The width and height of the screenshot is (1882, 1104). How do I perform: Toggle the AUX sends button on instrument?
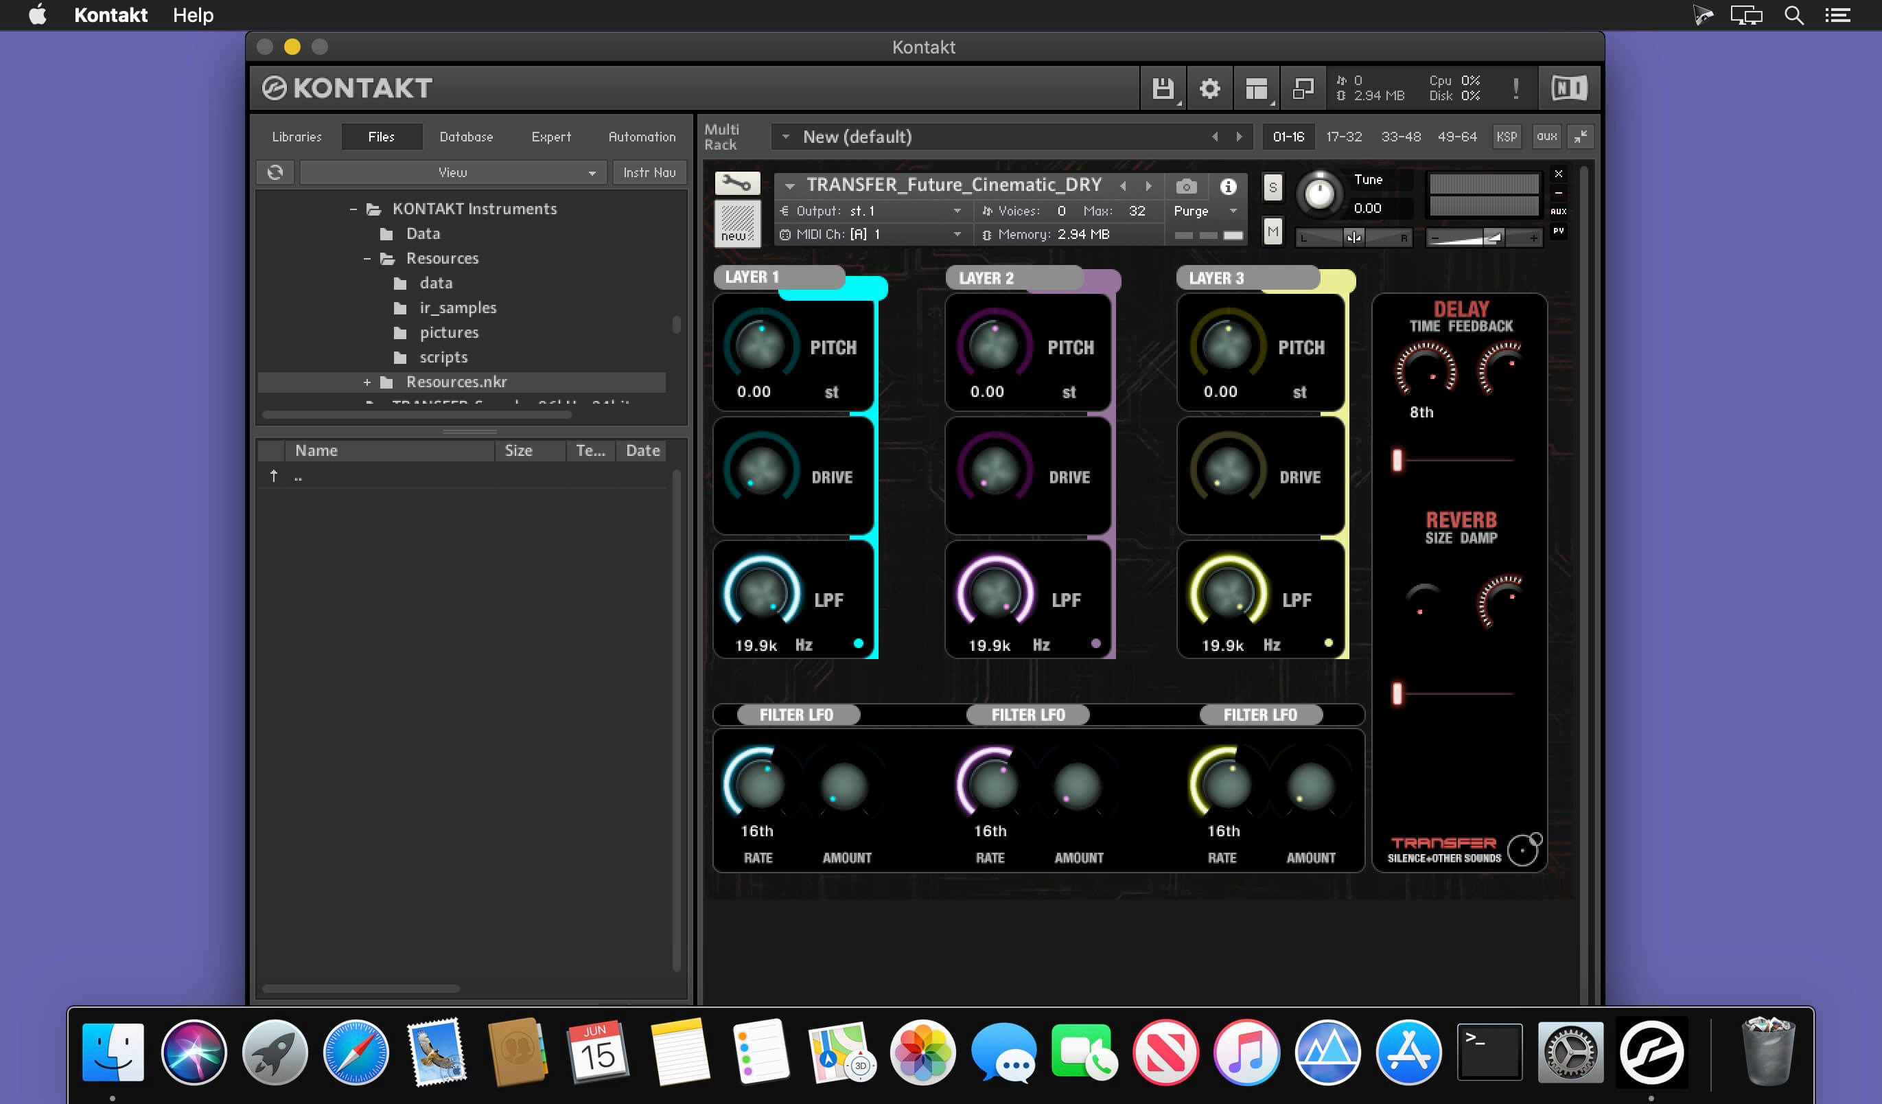(x=1559, y=211)
